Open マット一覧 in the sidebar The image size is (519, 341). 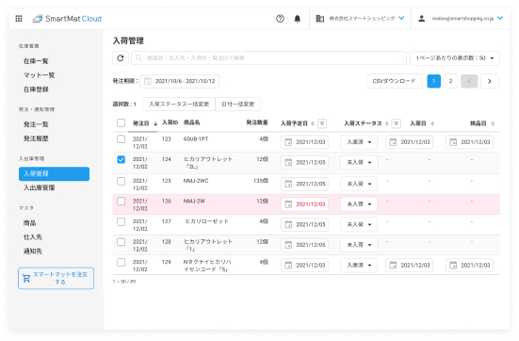click(x=39, y=75)
